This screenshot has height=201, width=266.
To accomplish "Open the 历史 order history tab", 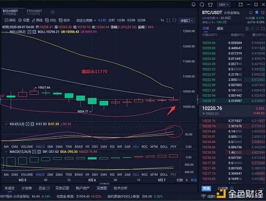I will [42, 188].
